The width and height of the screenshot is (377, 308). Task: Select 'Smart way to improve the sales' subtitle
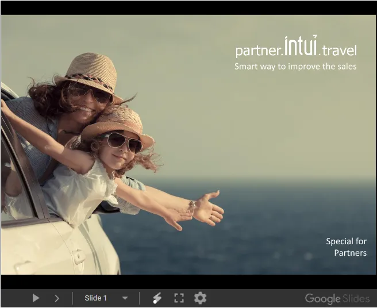tap(295, 67)
